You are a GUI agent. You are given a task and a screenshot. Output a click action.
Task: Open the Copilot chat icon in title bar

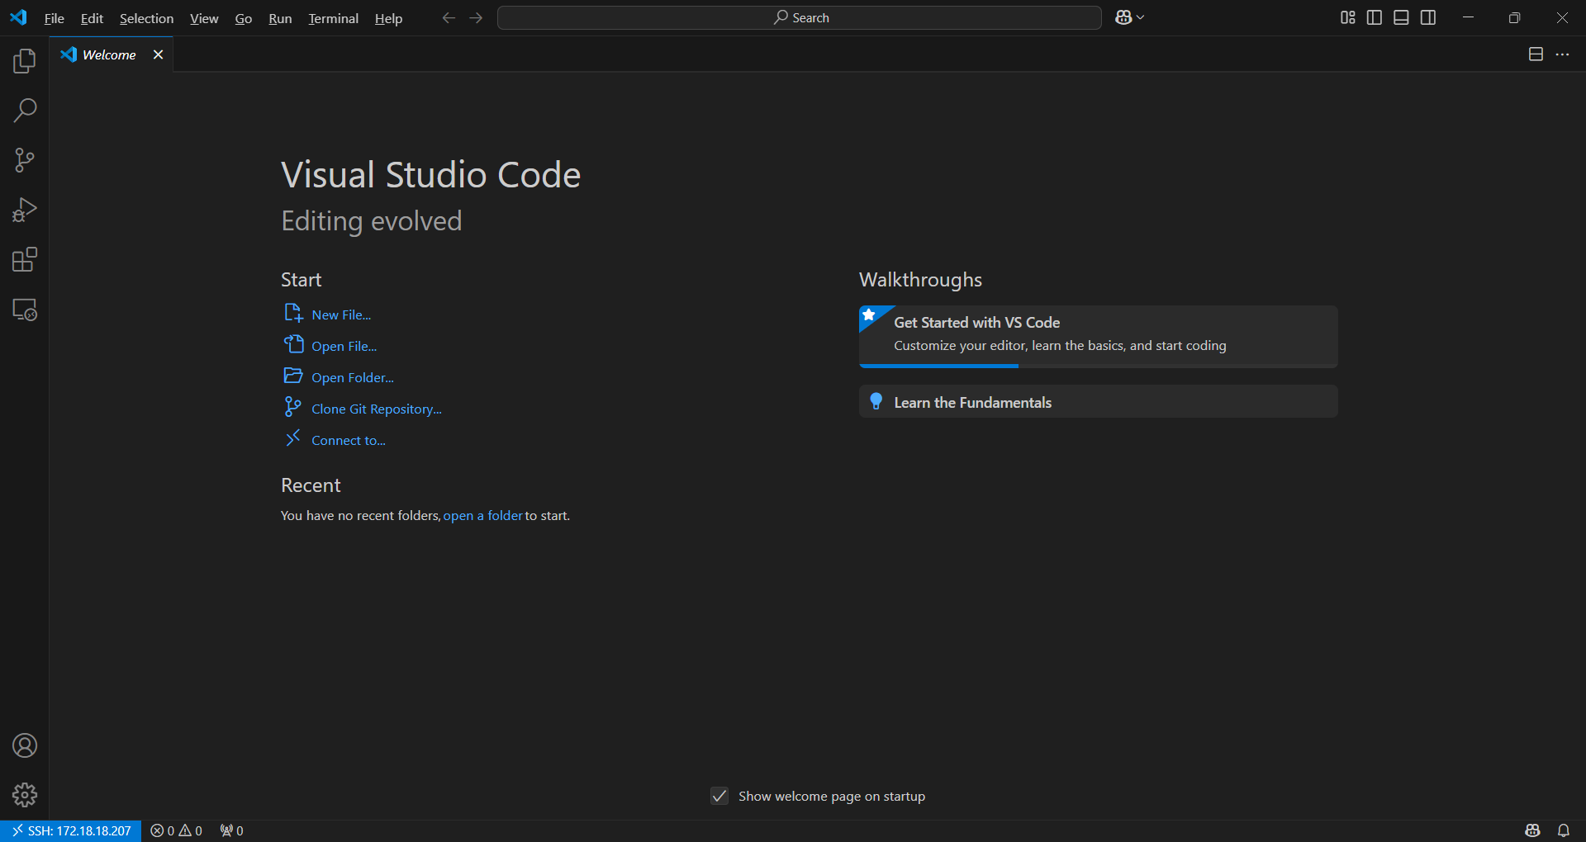click(x=1123, y=17)
